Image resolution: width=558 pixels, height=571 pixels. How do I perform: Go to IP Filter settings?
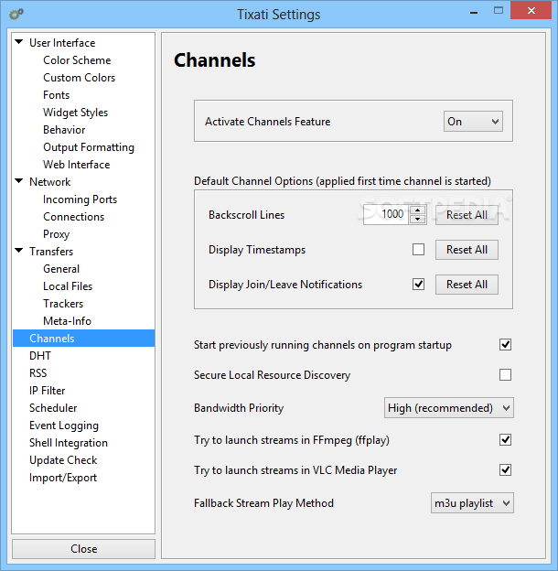(47, 391)
